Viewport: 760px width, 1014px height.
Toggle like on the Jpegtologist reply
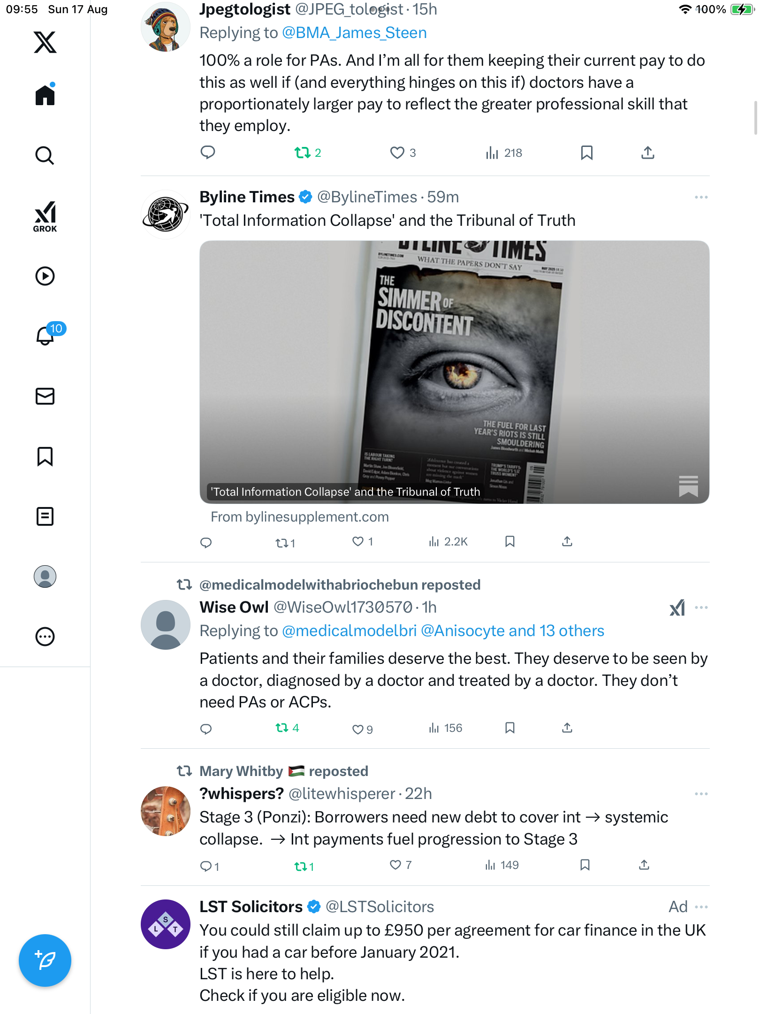(397, 153)
